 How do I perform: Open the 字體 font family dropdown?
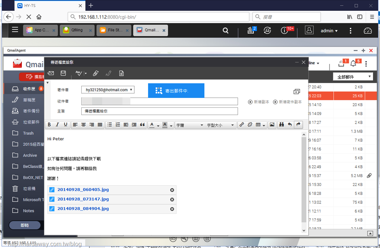pyautogui.click(x=190, y=125)
